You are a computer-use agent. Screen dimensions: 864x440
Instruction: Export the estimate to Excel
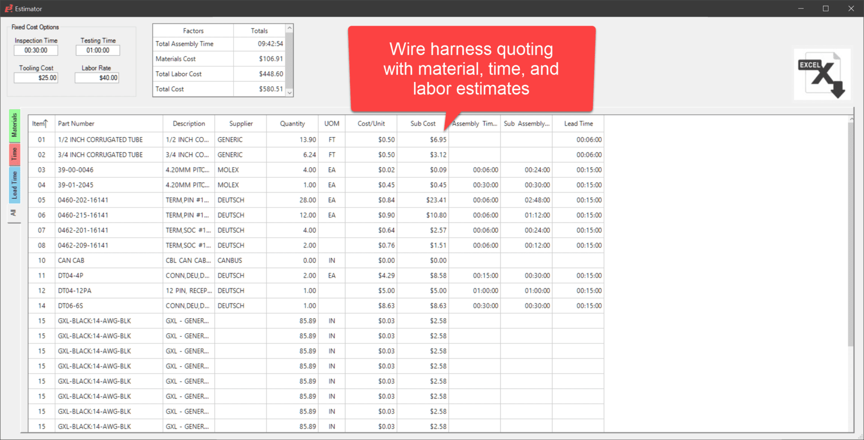(822, 74)
